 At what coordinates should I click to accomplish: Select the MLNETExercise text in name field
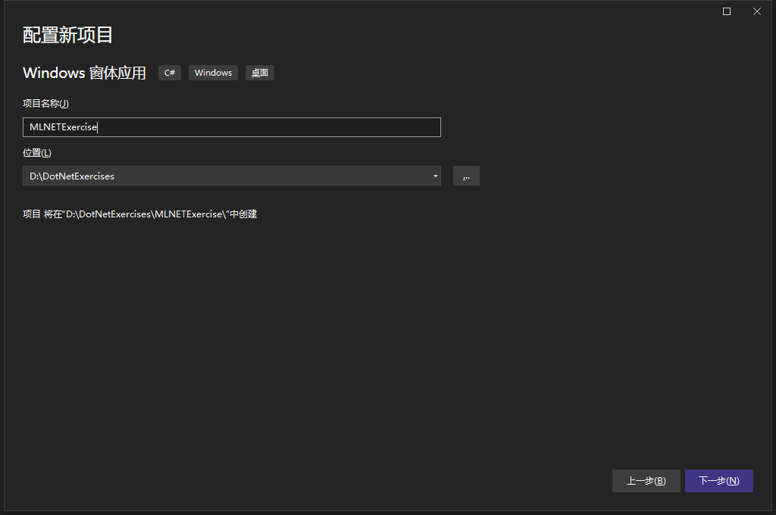[x=64, y=127]
